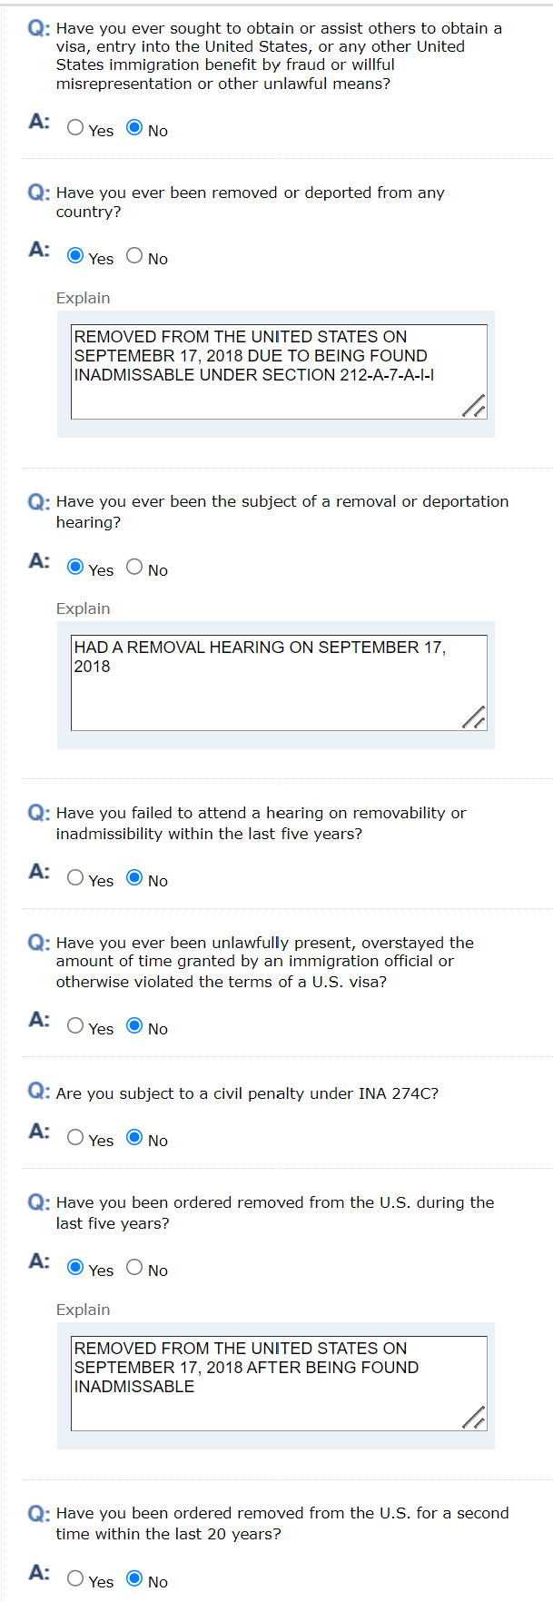553x1602 pixels.
Task: Choose No for ordered removed during last five years
Action: click(134, 1268)
